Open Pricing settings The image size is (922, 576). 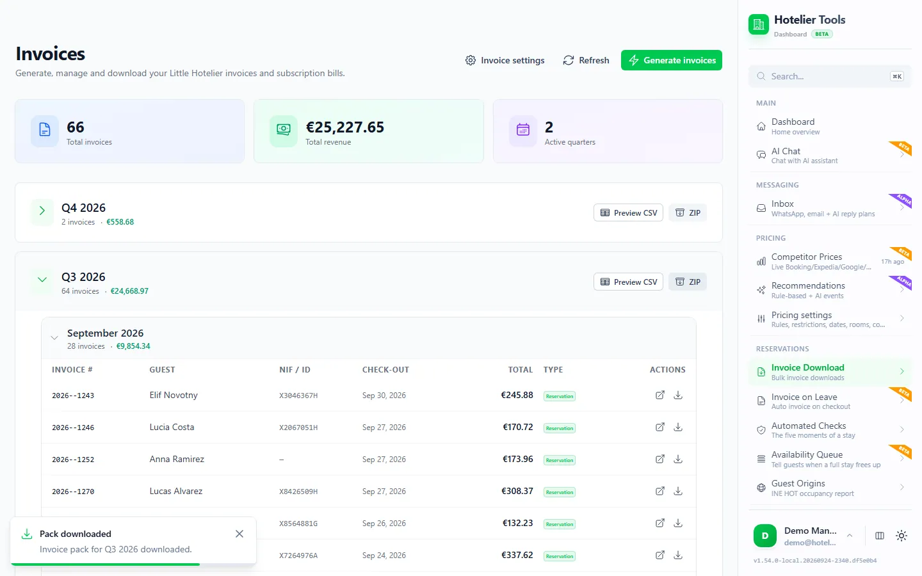coord(830,319)
